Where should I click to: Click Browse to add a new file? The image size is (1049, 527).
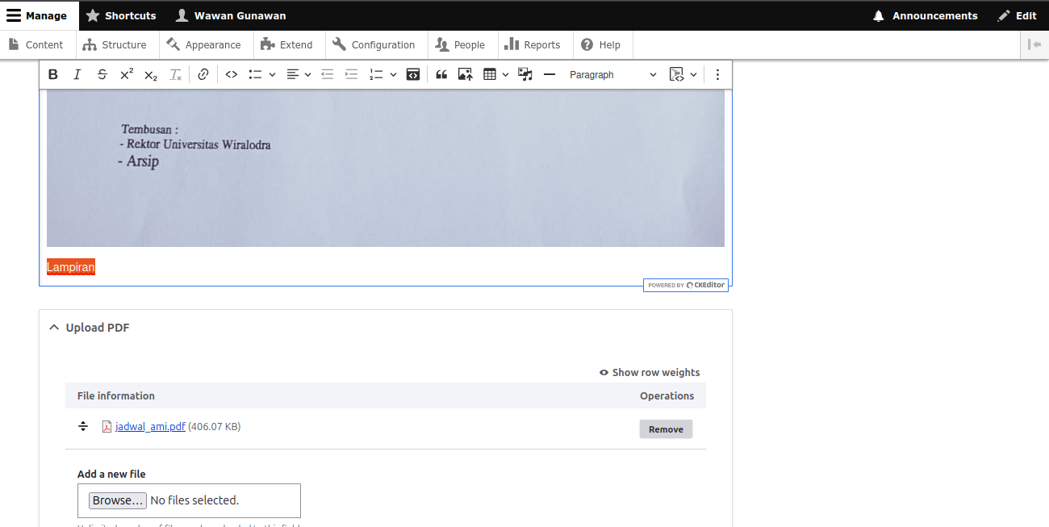point(118,500)
